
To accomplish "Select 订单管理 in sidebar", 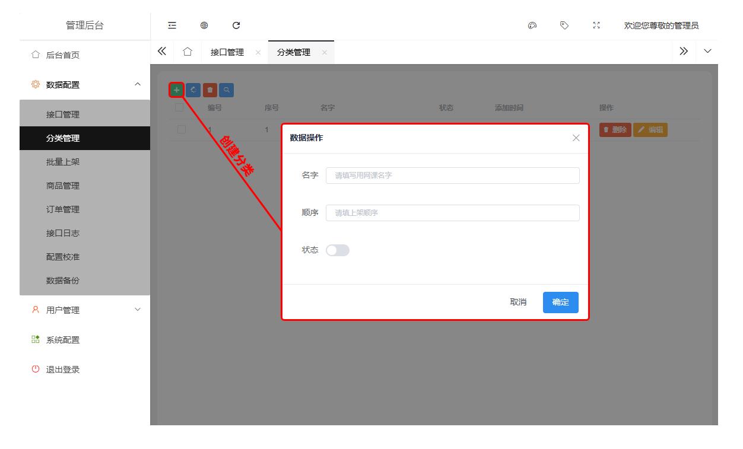I will coord(85,209).
